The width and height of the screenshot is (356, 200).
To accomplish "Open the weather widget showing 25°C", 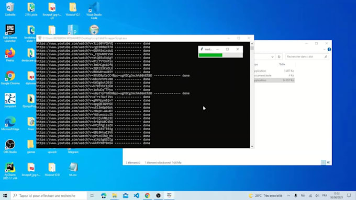I will (265, 195).
